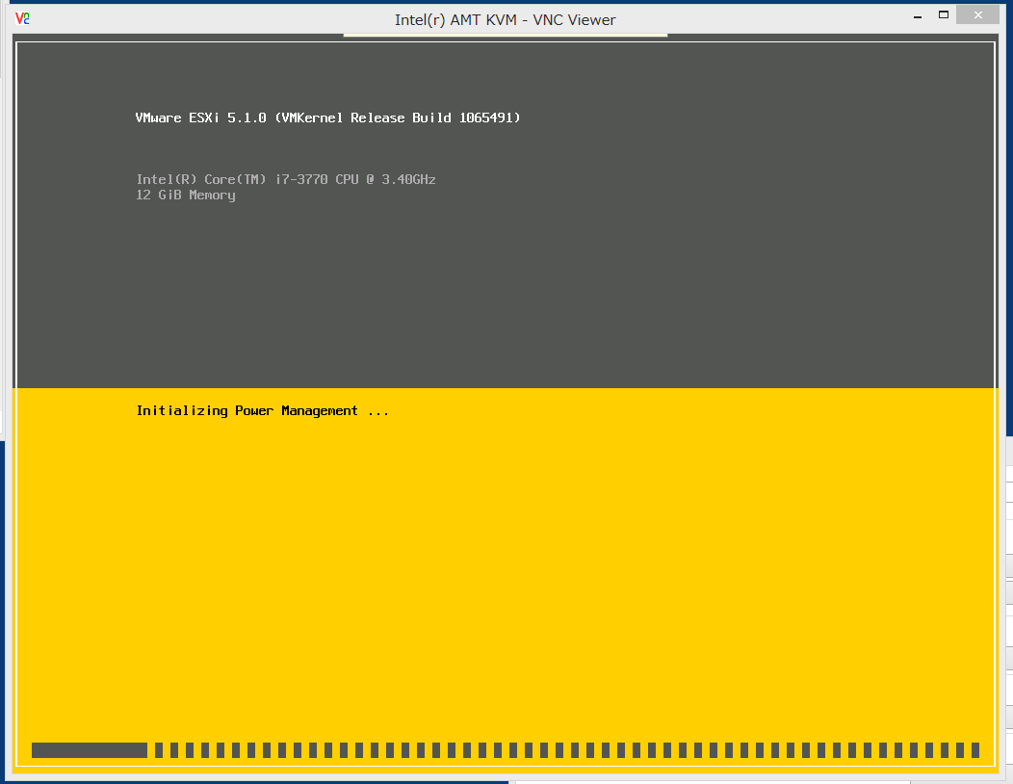Click the VNC toolbar reveal strip under title

[x=506, y=35]
